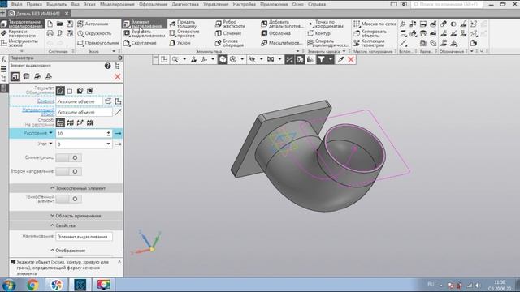Select На расстояние method icon
The image size is (520, 292).
coord(60,122)
